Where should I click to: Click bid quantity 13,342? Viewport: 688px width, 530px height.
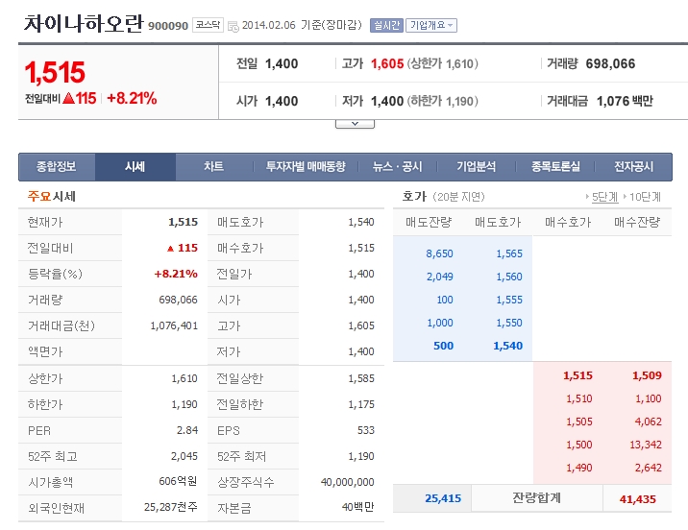pos(646,445)
